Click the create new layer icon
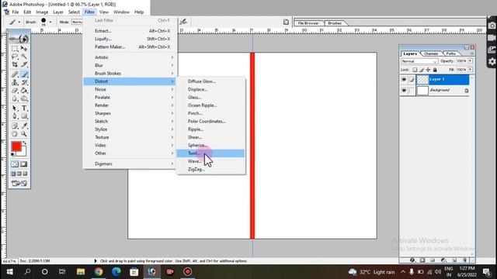This screenshot has width=497, height=279. click(x=454, y=260)
